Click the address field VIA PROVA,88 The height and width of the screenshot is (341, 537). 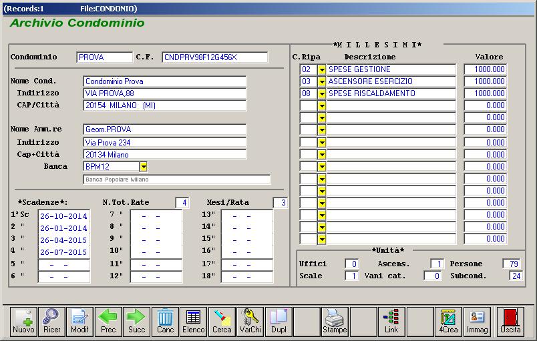click(165, 93)
